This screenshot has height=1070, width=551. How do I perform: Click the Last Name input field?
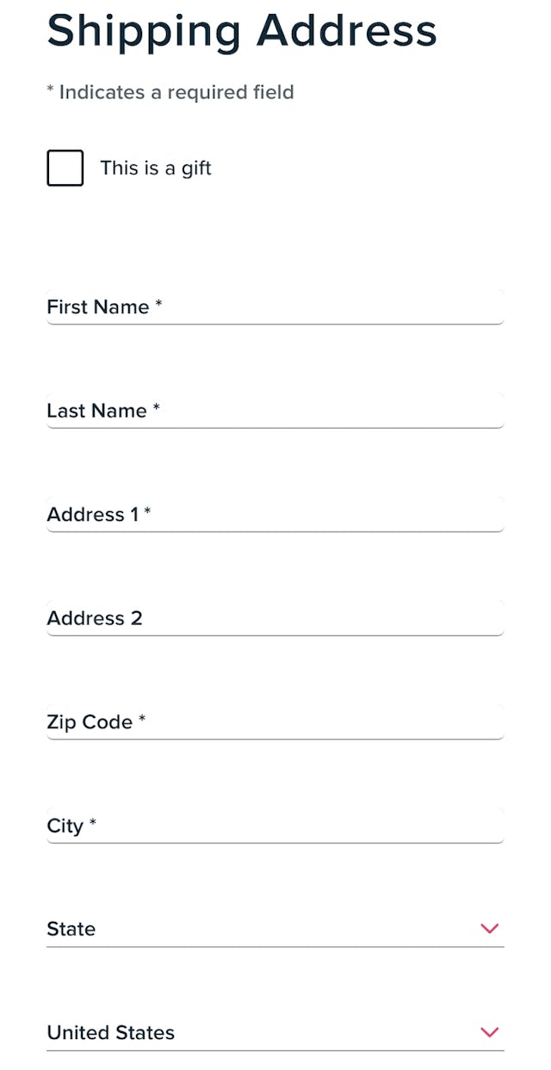(x=274, y=411)
